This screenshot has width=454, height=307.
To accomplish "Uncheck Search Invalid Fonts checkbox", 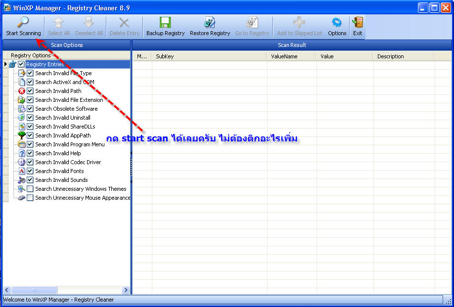I will (30, 171).
